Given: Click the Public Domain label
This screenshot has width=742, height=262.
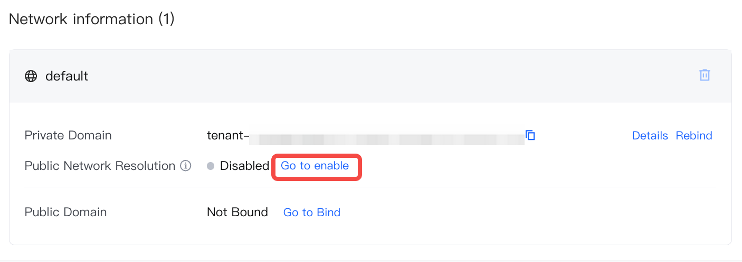Looking at the screenshot, I should click(x=65, y=212).
